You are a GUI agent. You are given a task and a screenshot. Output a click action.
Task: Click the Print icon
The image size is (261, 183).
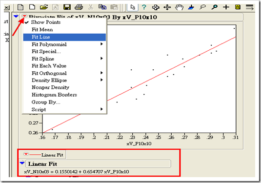pos(79,7)
